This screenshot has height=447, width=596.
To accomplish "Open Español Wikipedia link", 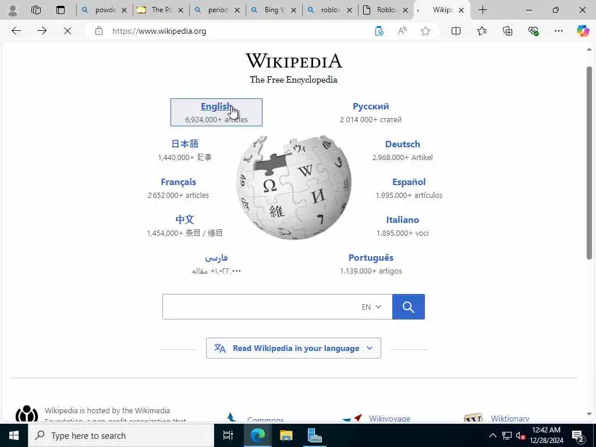I will 409,188.
